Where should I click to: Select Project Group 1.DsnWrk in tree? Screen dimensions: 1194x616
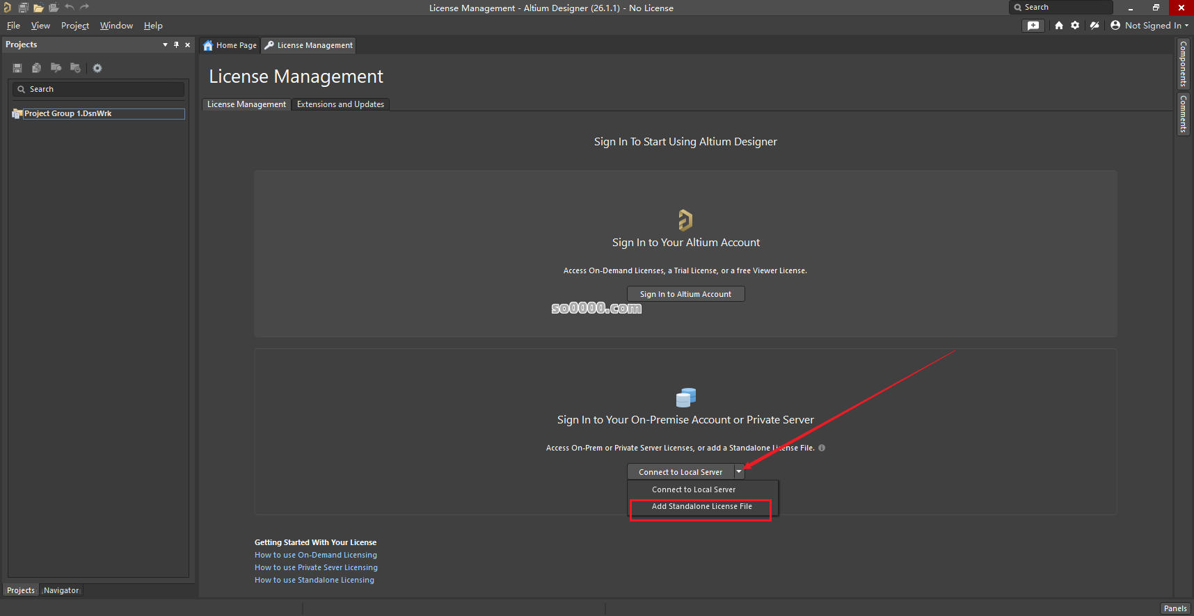(68, 113)
